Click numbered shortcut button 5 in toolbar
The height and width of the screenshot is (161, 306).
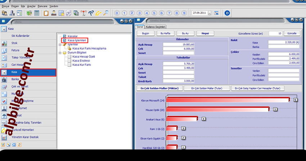coord(154,13)
